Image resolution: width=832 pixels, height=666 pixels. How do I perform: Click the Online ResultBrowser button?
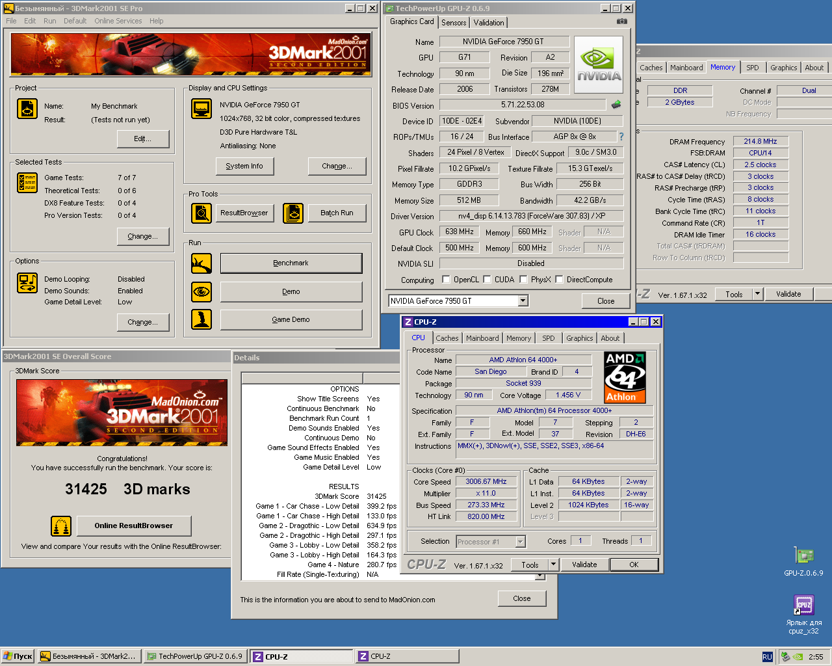pos(134,526)
